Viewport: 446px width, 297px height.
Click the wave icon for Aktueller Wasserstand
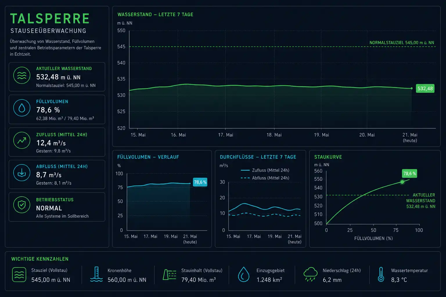click(22, 75)
